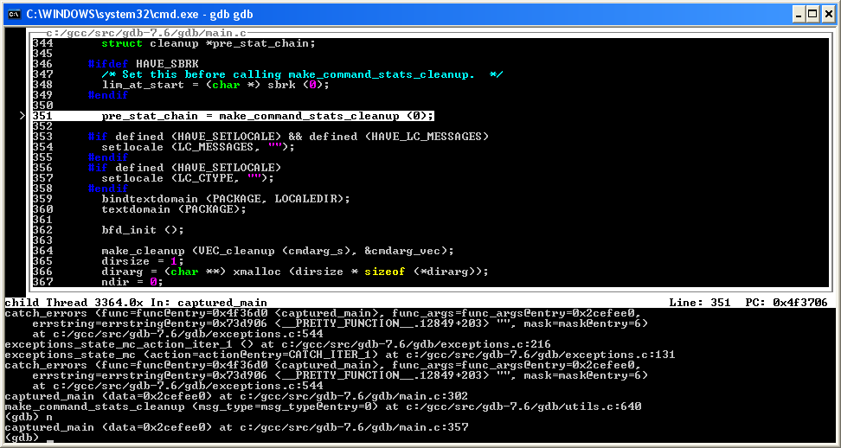841x448 pixels.
Task: Click the window title 'cmd.exe - gdb gdb'
Action: click(139, 15)
